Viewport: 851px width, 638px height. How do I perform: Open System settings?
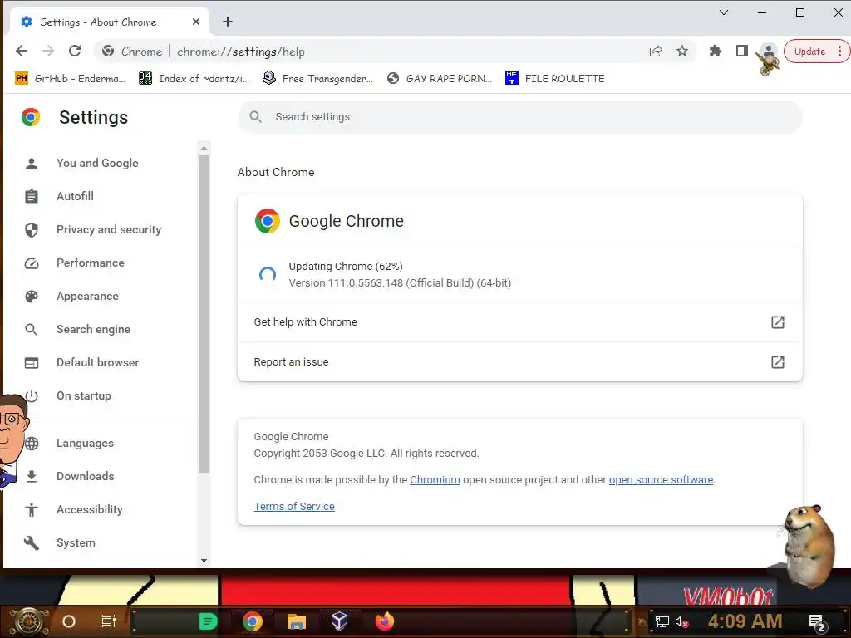[x=76, y=542]
